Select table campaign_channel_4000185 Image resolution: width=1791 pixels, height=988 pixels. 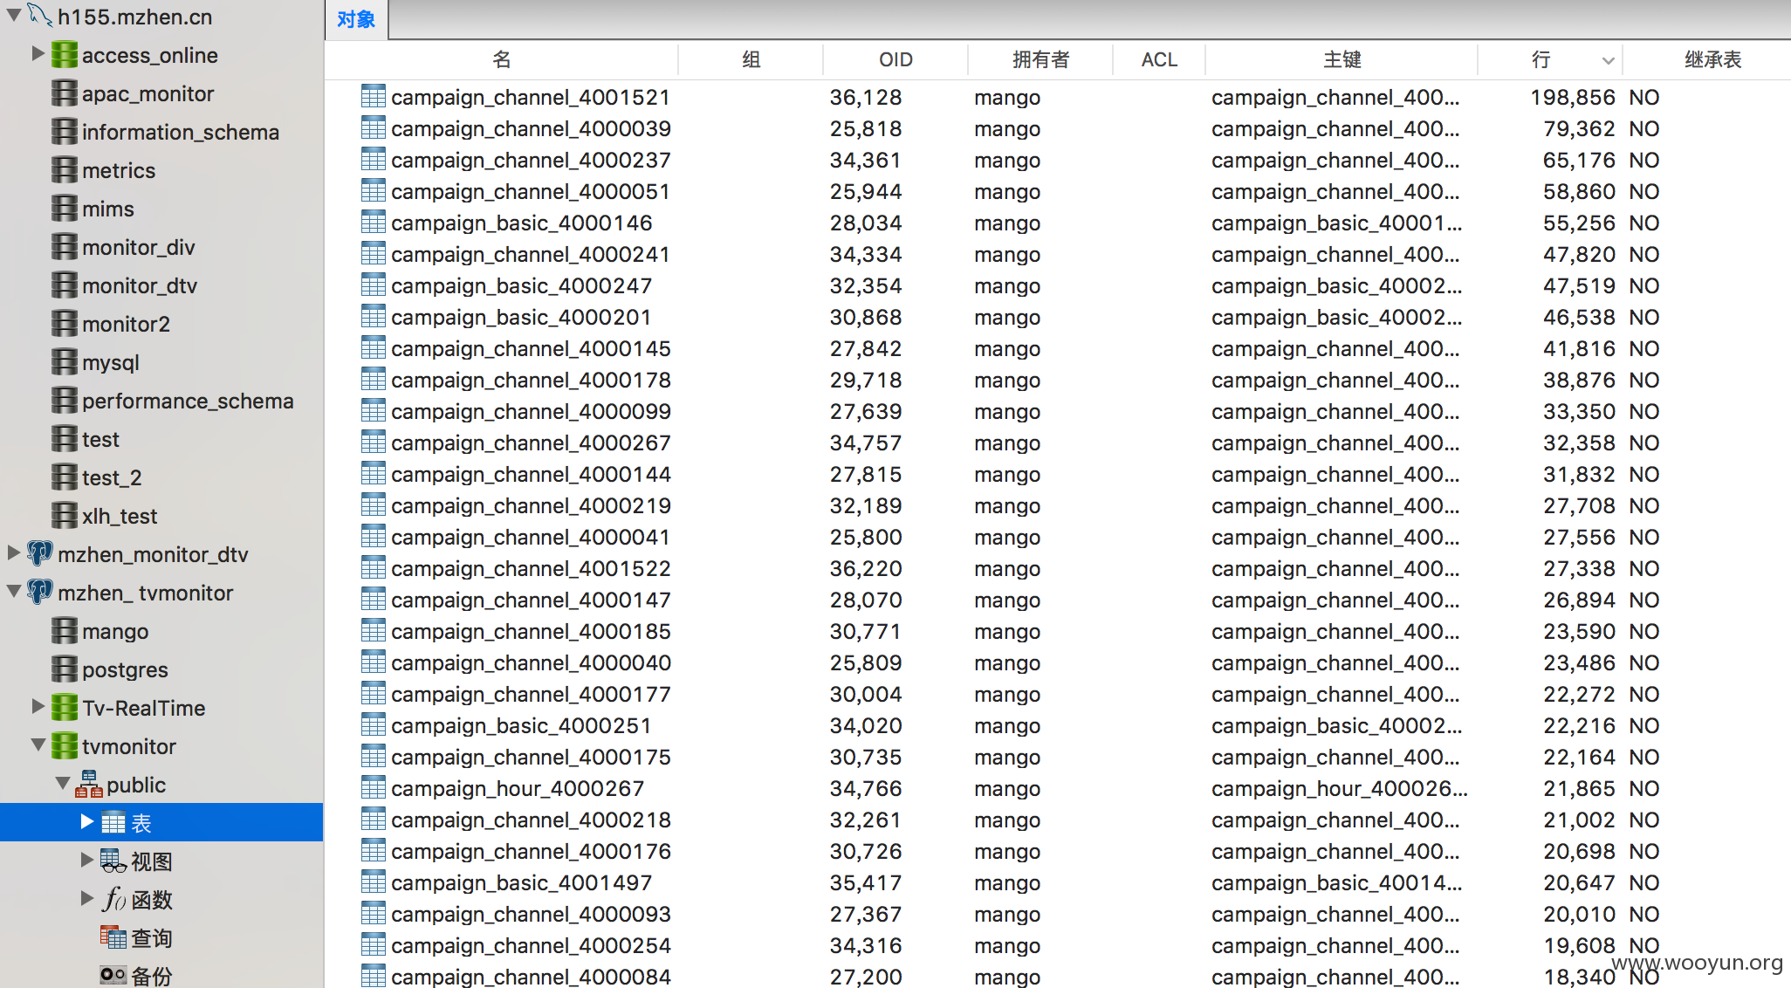(x=531, y=631)
